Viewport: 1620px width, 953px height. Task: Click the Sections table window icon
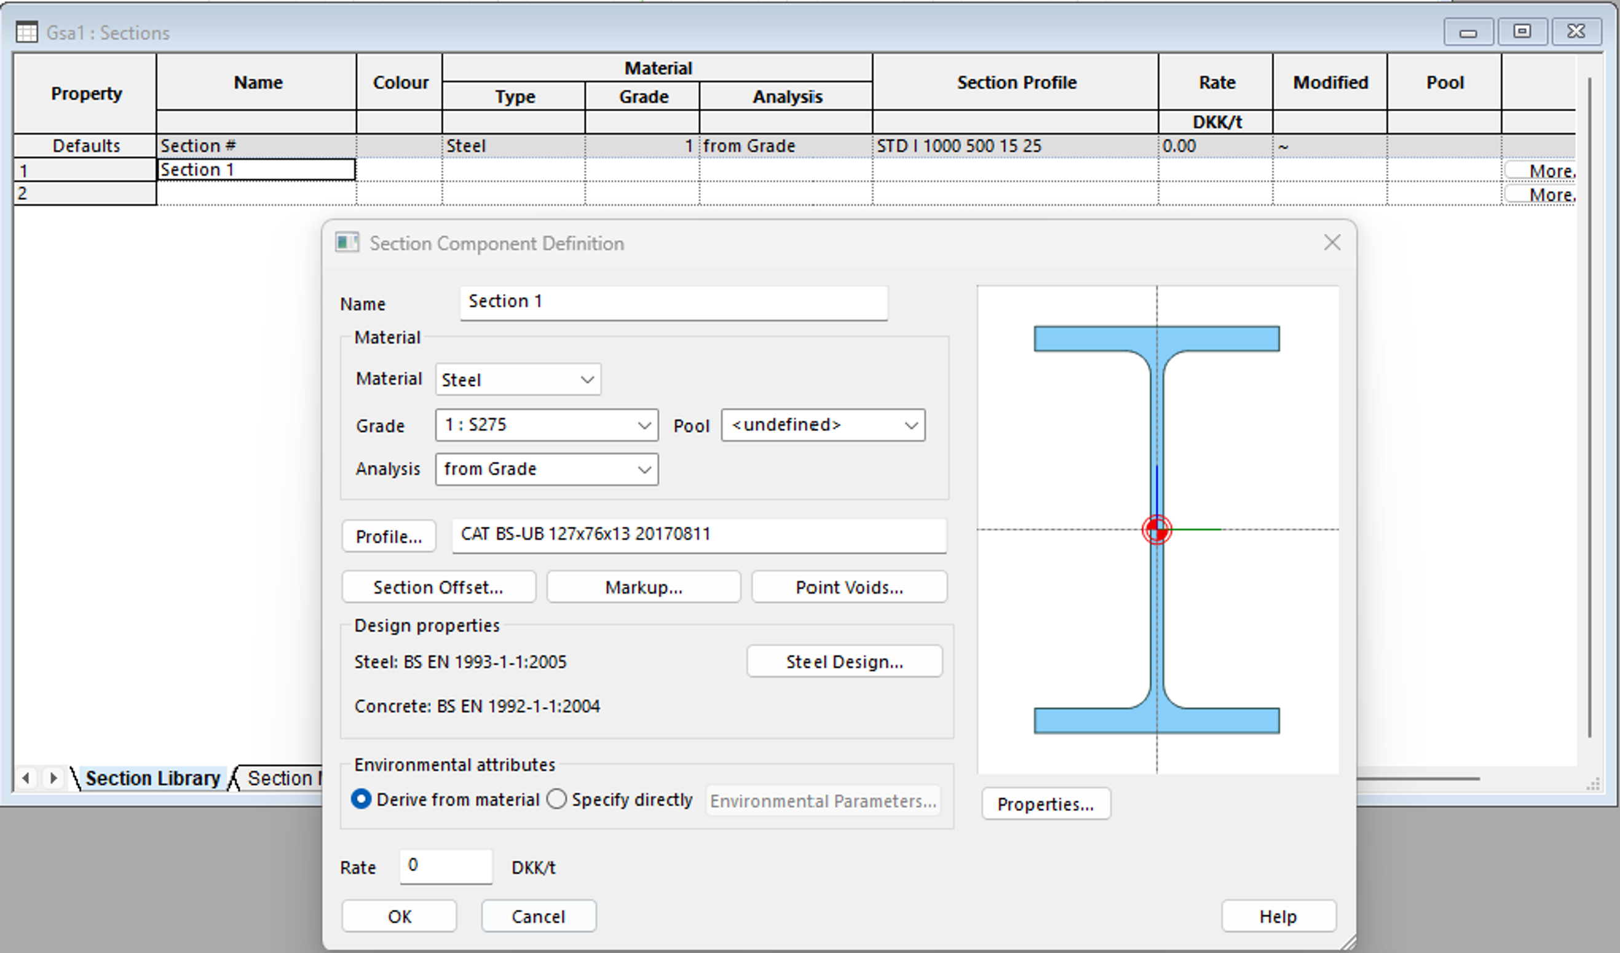click(26, 32)
